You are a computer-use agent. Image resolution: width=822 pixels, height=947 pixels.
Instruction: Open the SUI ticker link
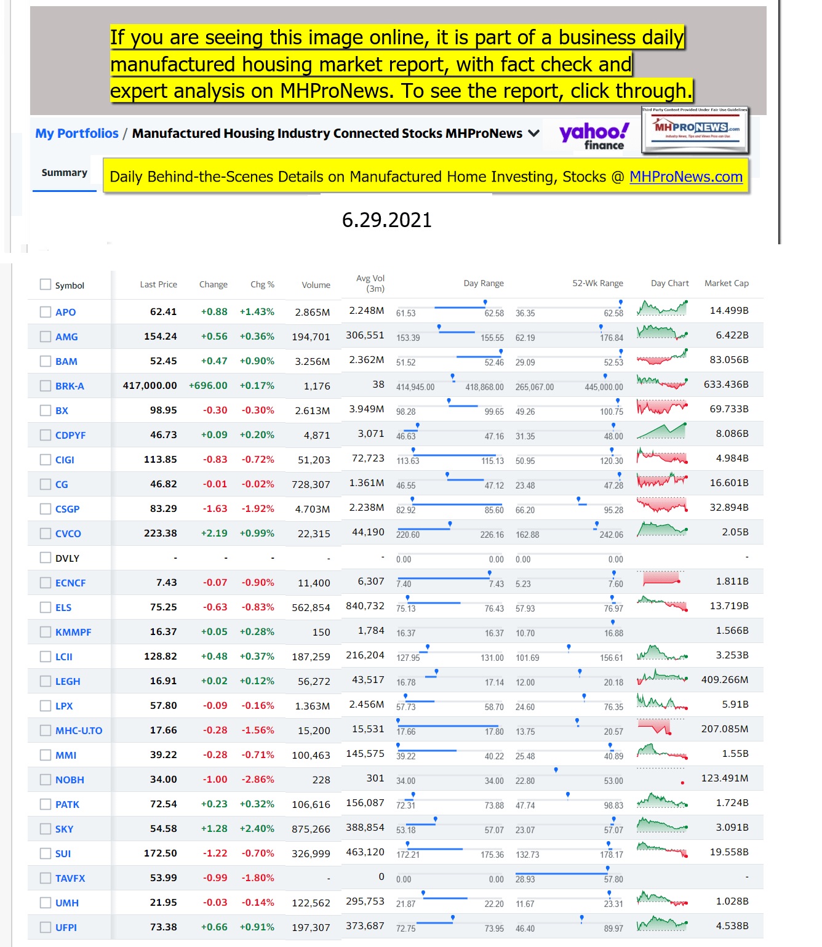point(63,853)
